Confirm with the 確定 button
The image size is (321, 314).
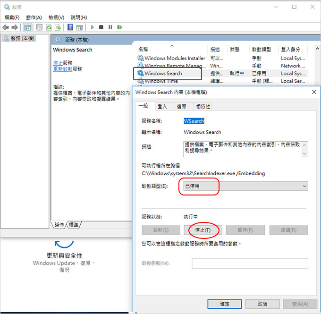225,304
